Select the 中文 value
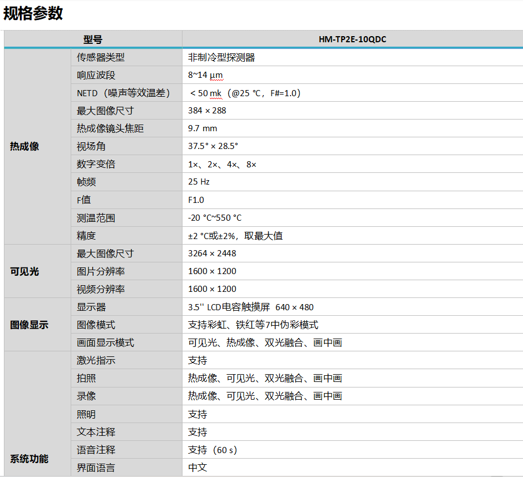523x477 pixels. (198, 468)
